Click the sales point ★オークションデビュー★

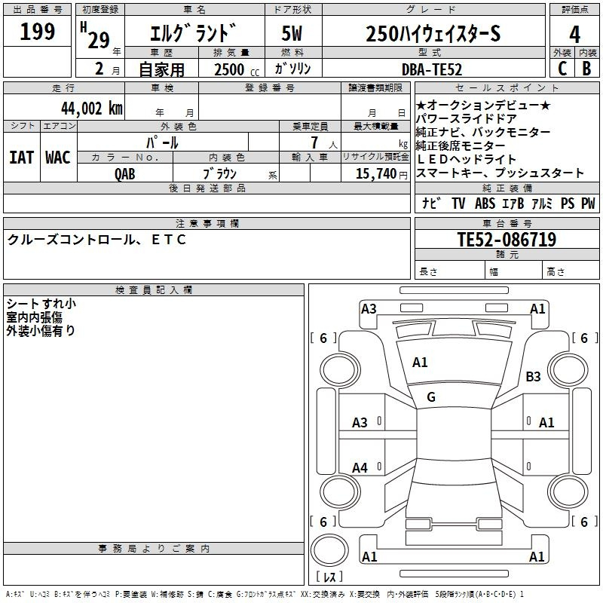pos(483,105)
